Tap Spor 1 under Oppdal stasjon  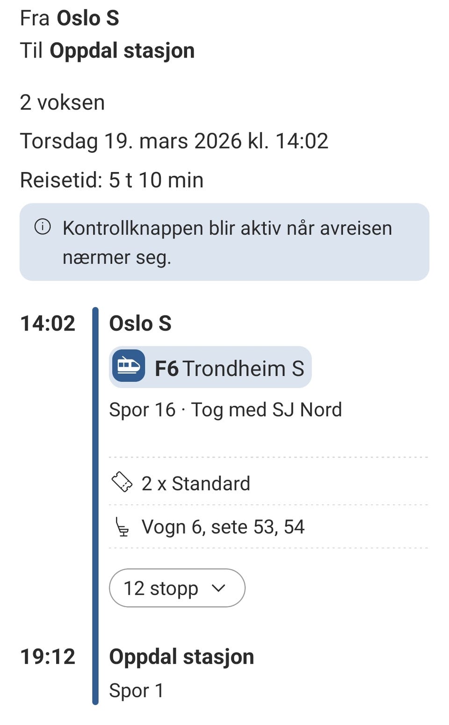pyautogui.click(x=136, y=690)
